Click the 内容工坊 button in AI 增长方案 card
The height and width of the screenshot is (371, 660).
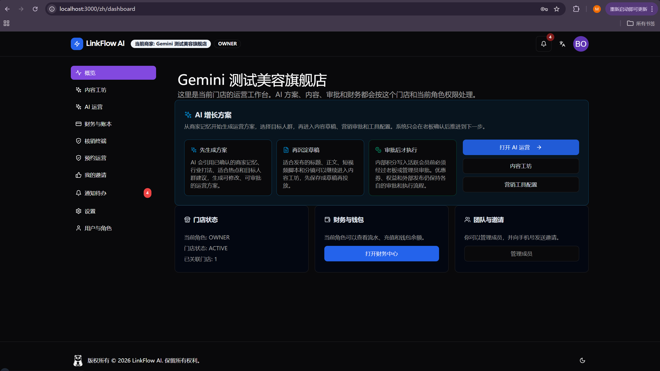521,166
